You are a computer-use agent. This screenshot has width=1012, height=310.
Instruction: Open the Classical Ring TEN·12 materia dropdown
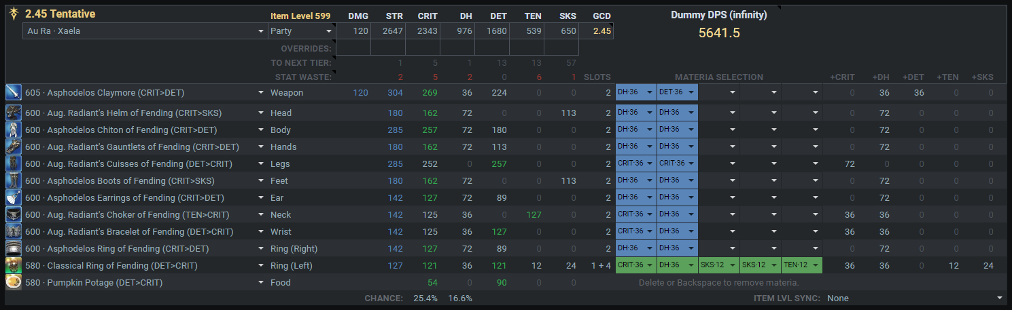pyautogui.click(x=801, y=265)
